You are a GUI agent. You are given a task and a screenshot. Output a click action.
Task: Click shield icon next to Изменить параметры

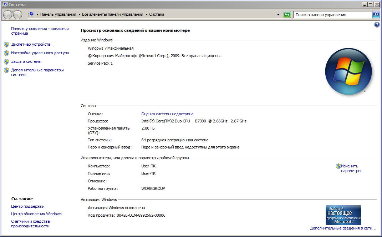pos(338,166)
